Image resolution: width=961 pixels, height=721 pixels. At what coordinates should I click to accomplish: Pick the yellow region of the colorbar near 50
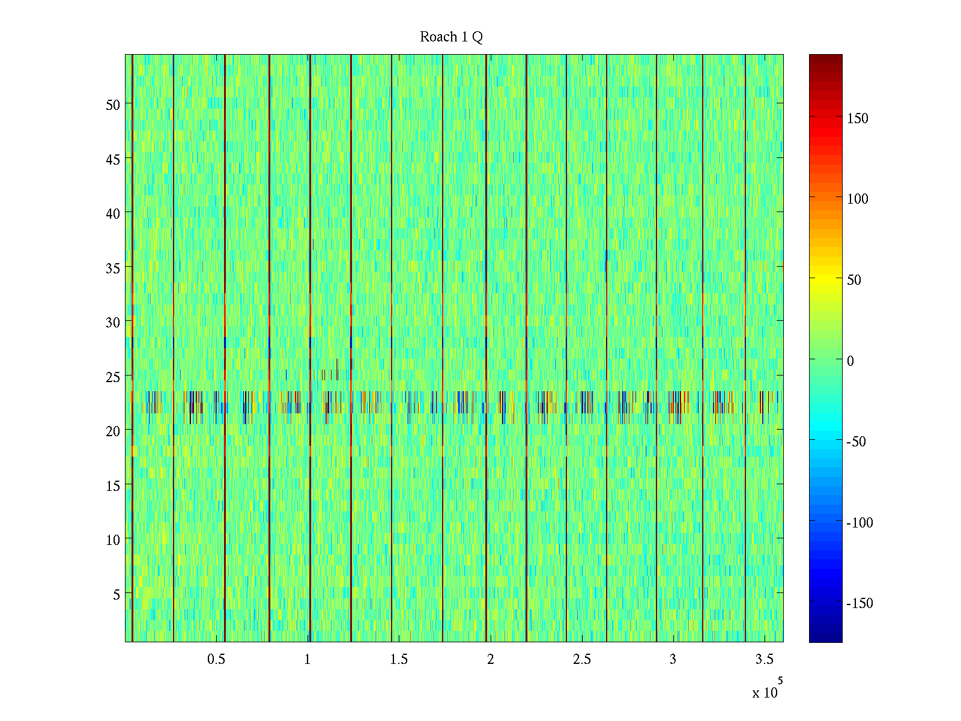tap(825, 280)
